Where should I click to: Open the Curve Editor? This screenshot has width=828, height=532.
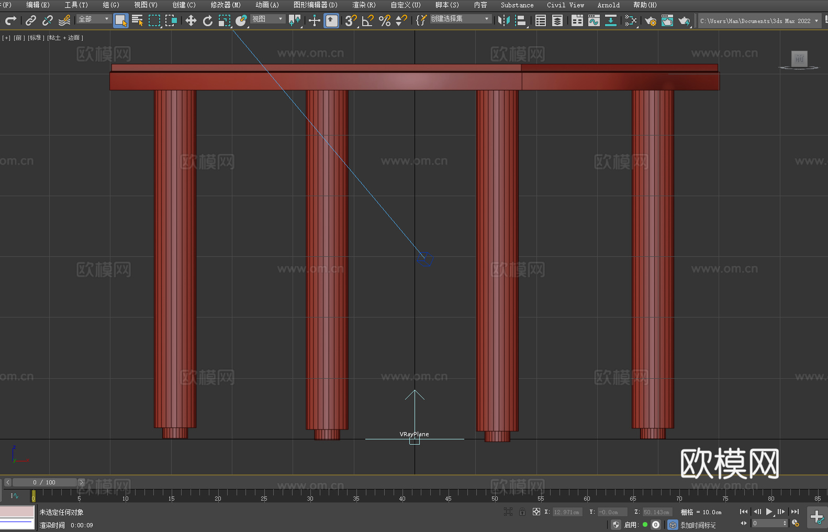(x=594, y=20)
